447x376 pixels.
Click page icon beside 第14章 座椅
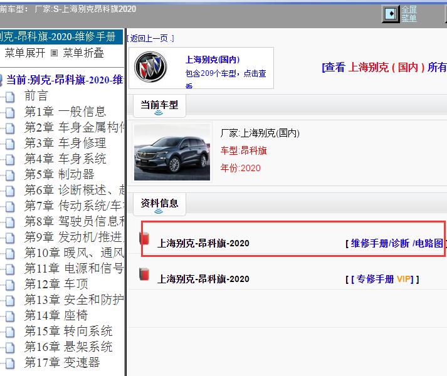tap(10, 316)
